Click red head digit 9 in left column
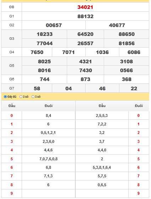Image resolution: width=151 pixels, height=199 pixels. [12, 193]
